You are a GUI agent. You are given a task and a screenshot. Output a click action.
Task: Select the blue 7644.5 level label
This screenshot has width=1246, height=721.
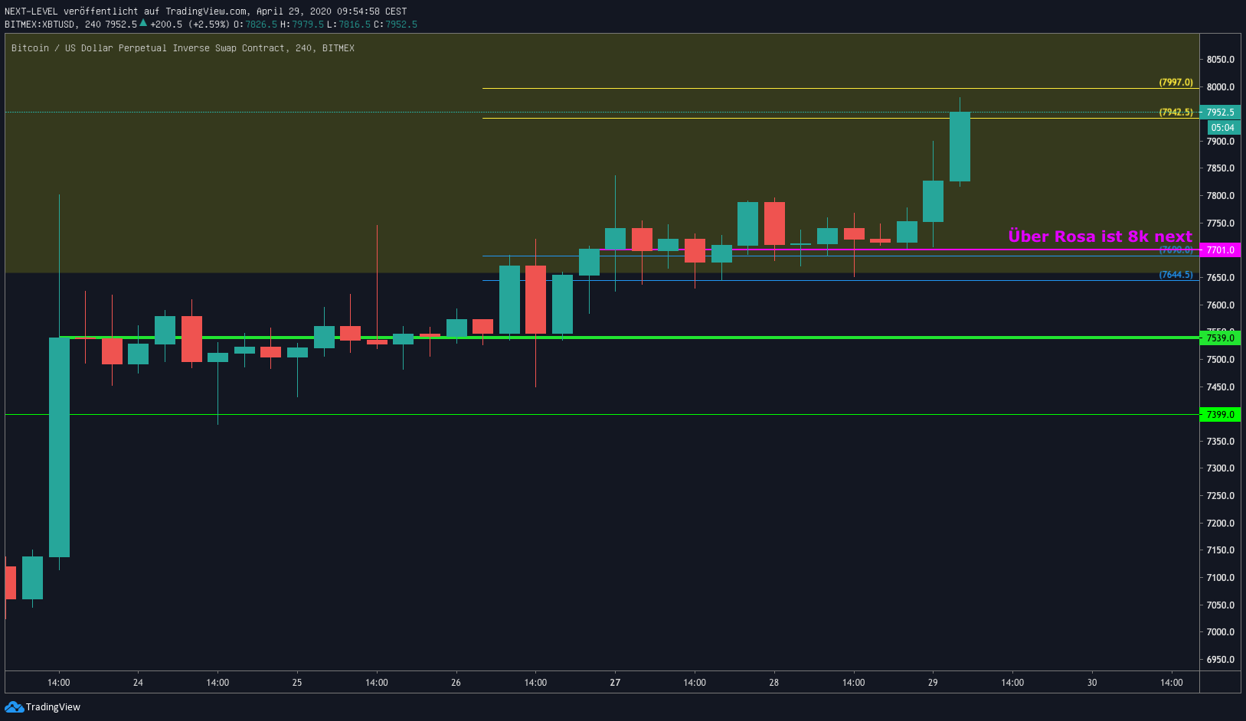tap(1176, 274)
